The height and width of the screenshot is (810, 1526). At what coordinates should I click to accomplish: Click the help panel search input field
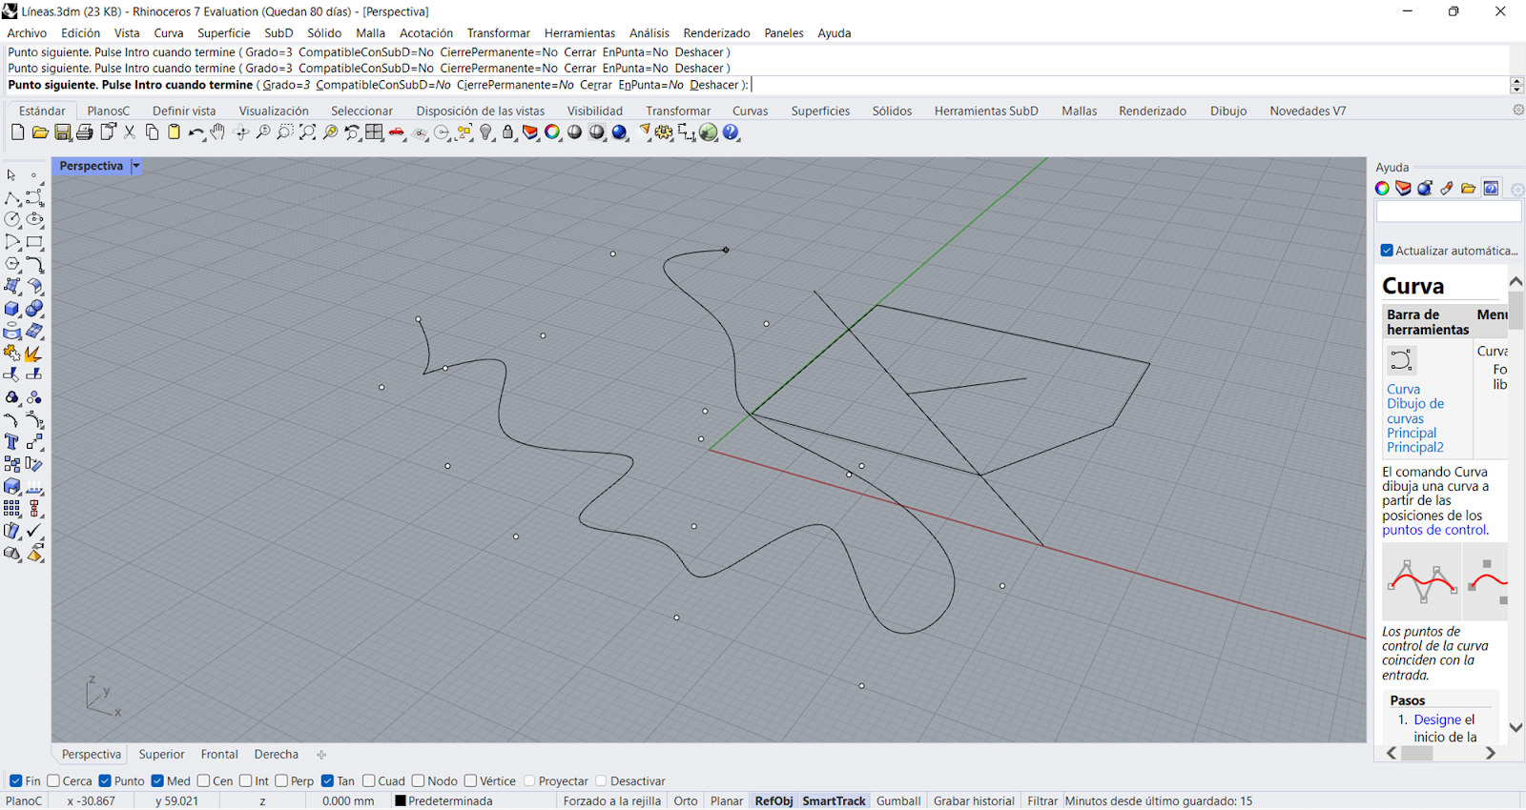click(x=1448, y=213)
